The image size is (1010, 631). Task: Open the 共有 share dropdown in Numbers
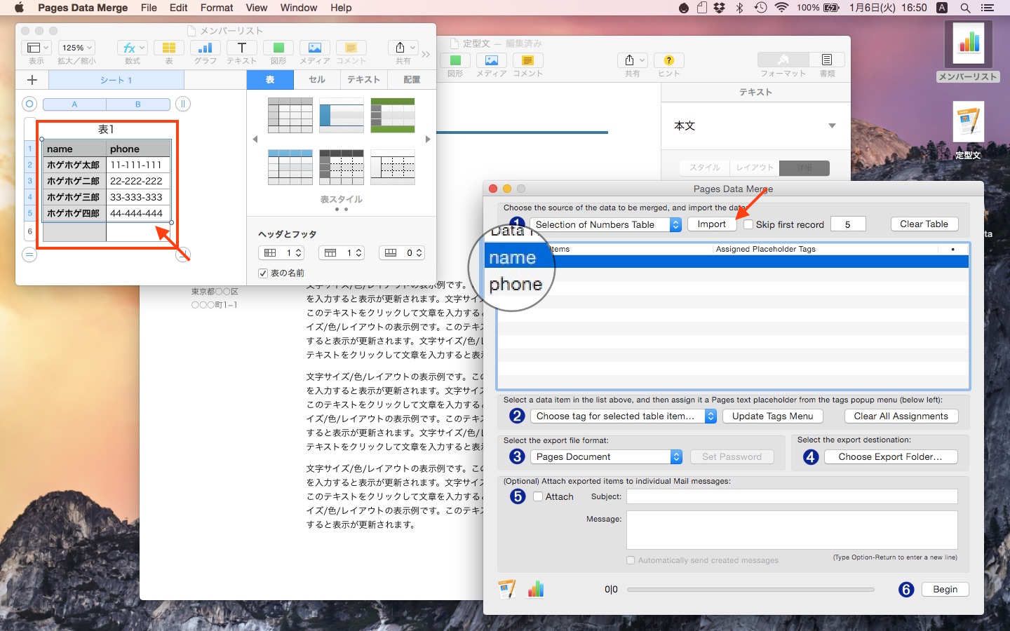click(403, 48)
